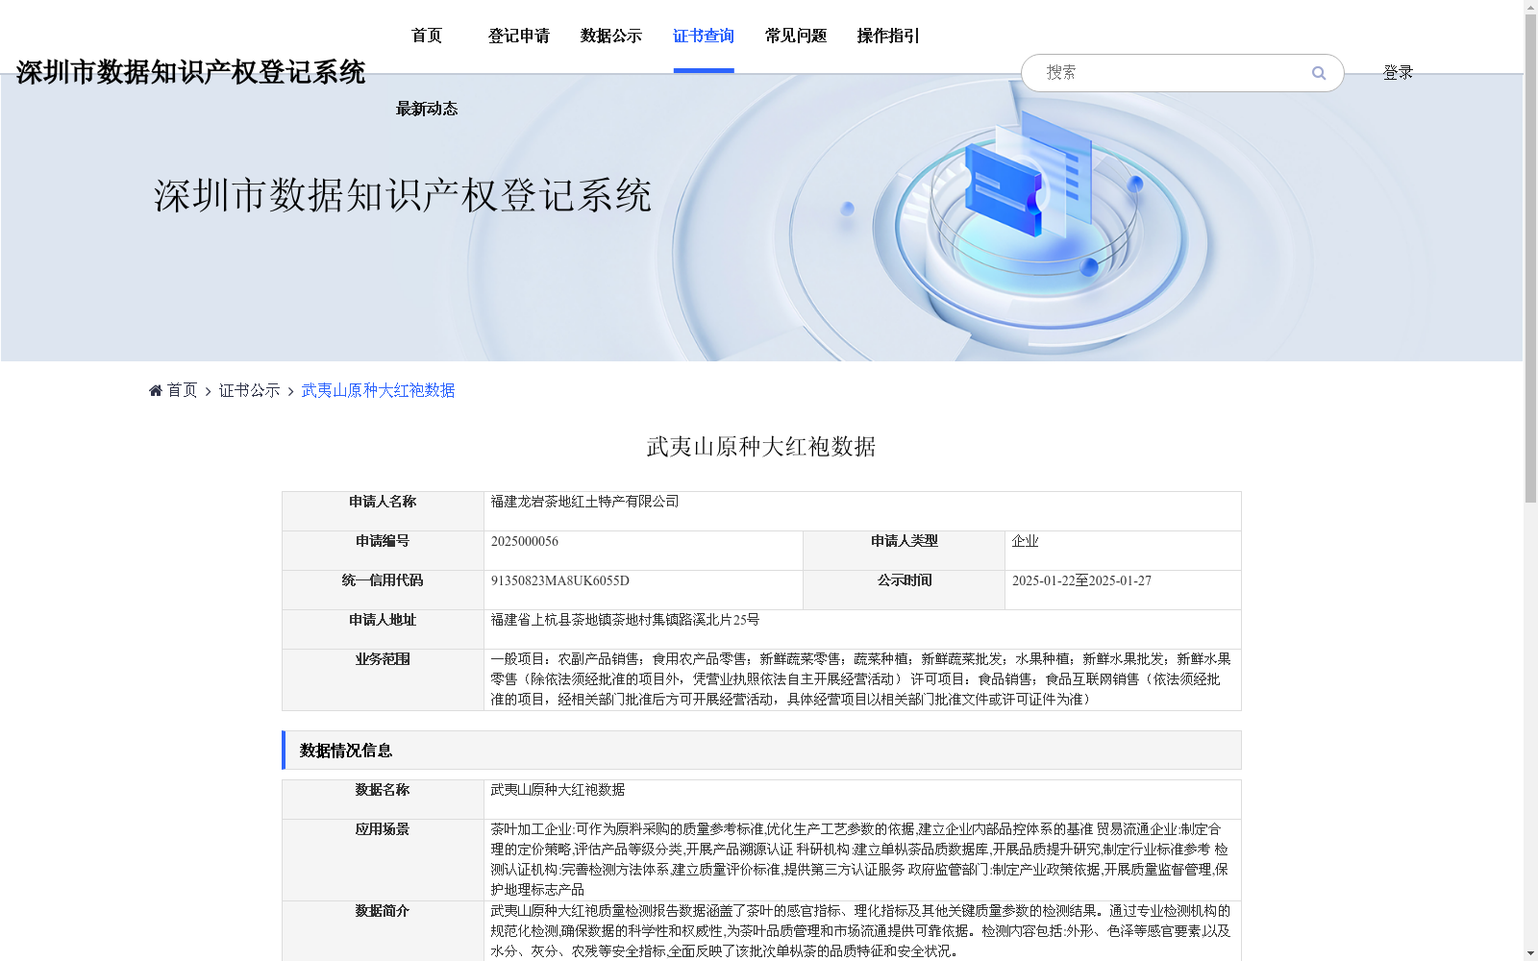Viewport: 1538px width, 961px height.
Task: Click the 统一信用代码 label cell
Action: pos(383,590)
